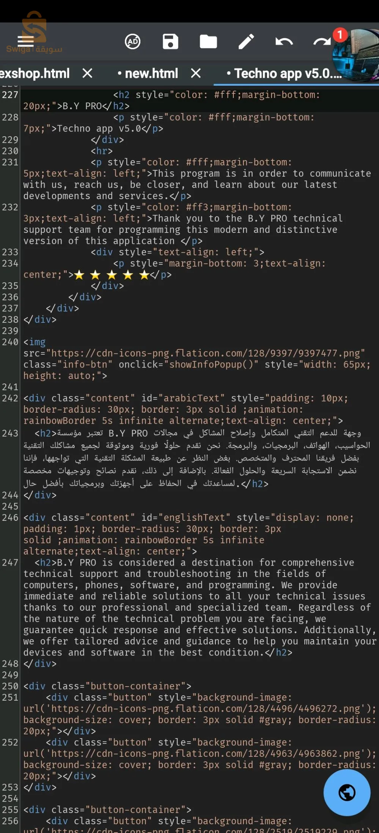Close the exshop.html tab

(x=87, y=73)
